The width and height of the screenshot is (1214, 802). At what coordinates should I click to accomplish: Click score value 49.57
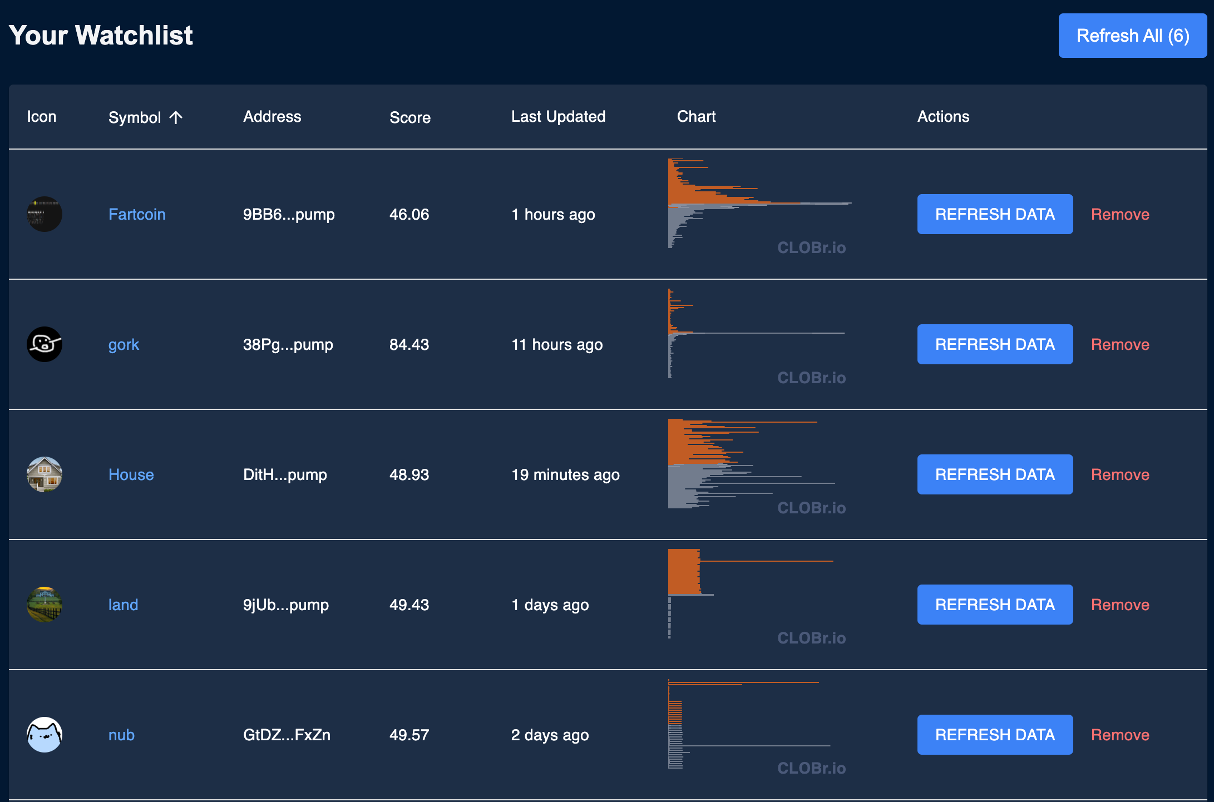pyautogui.click(x=409, y=735)
